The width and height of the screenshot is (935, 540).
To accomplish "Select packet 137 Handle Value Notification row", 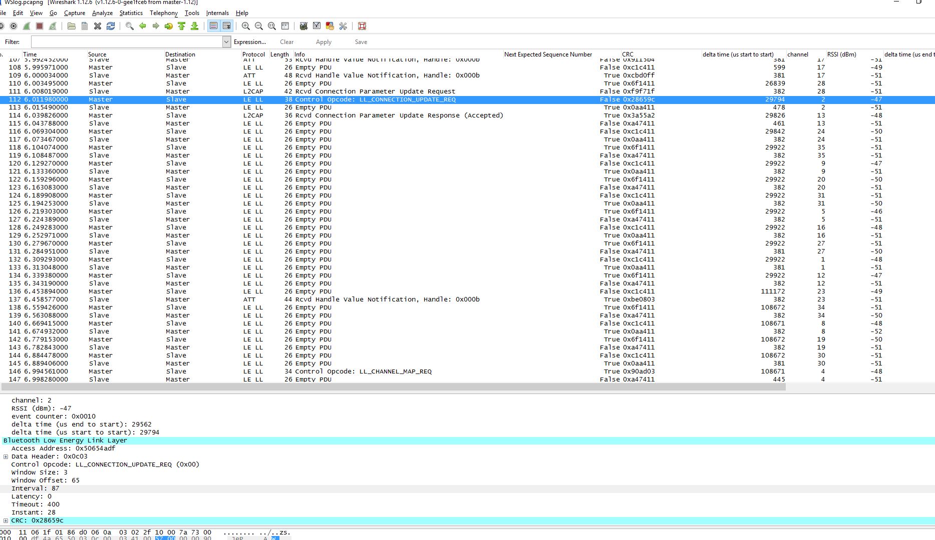I will [467, 299].
